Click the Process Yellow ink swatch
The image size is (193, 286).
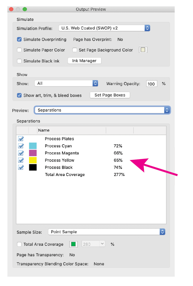point(33,160)
